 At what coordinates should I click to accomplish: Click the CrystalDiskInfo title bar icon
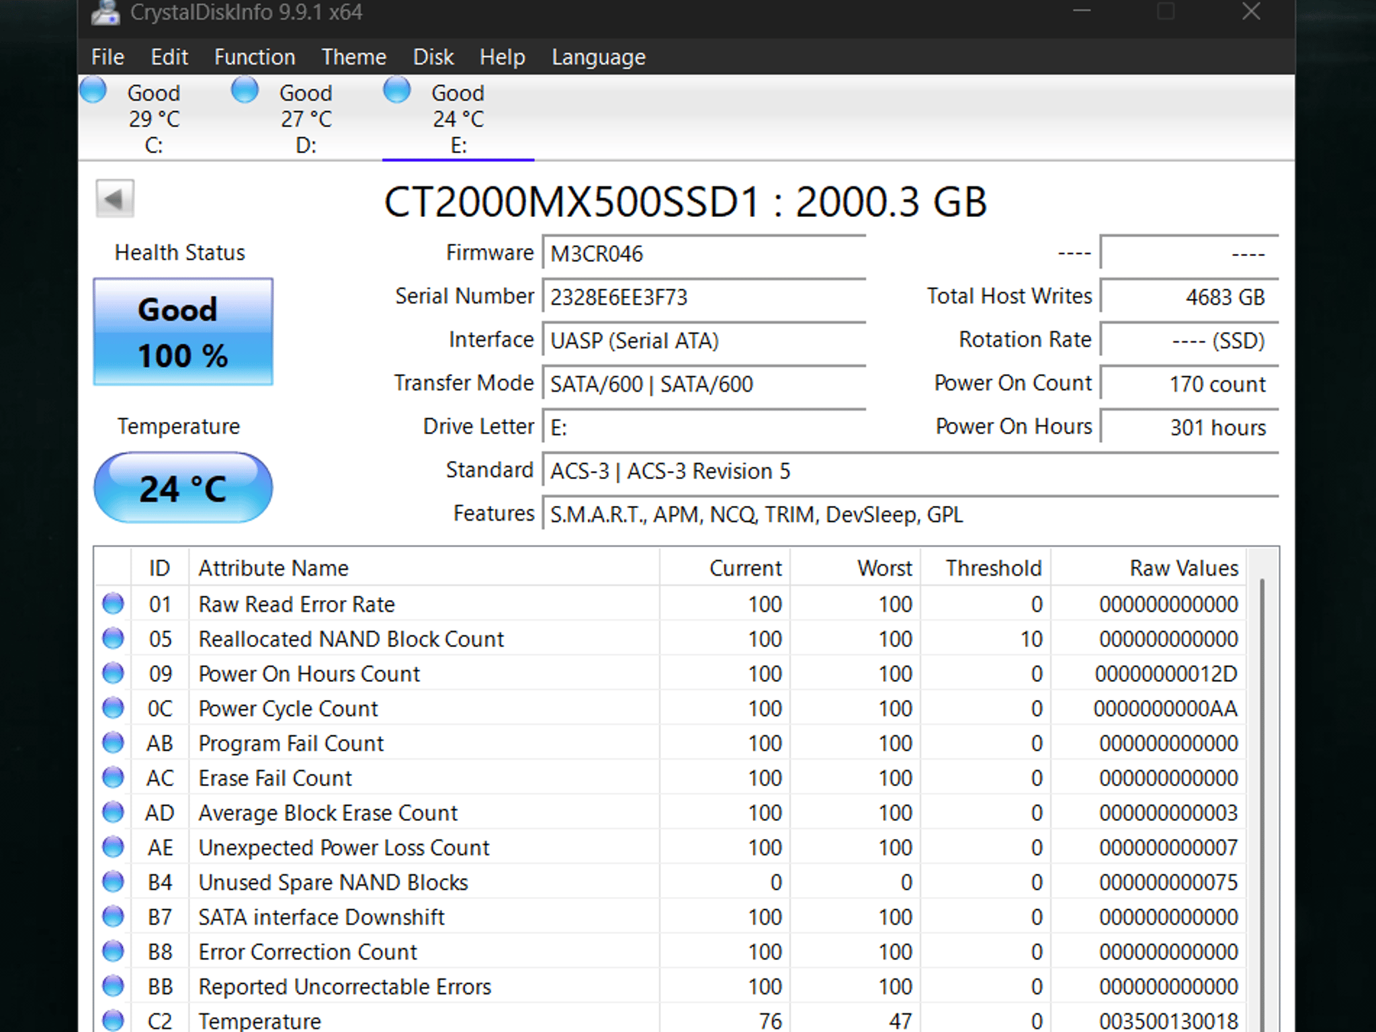point(105,12)
